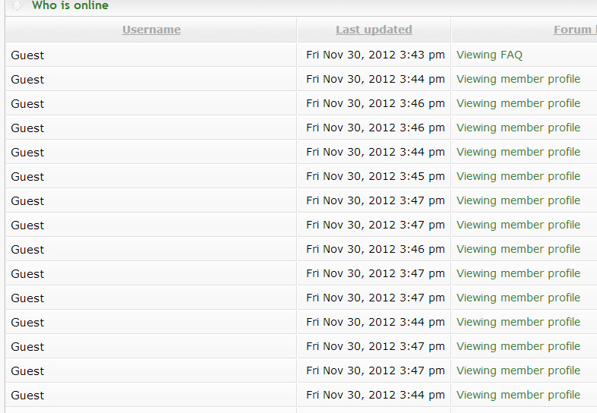The height and width of the screenshot is (413, 597).
Task: Open Viewing member profile in the last row
Action: 518,395
